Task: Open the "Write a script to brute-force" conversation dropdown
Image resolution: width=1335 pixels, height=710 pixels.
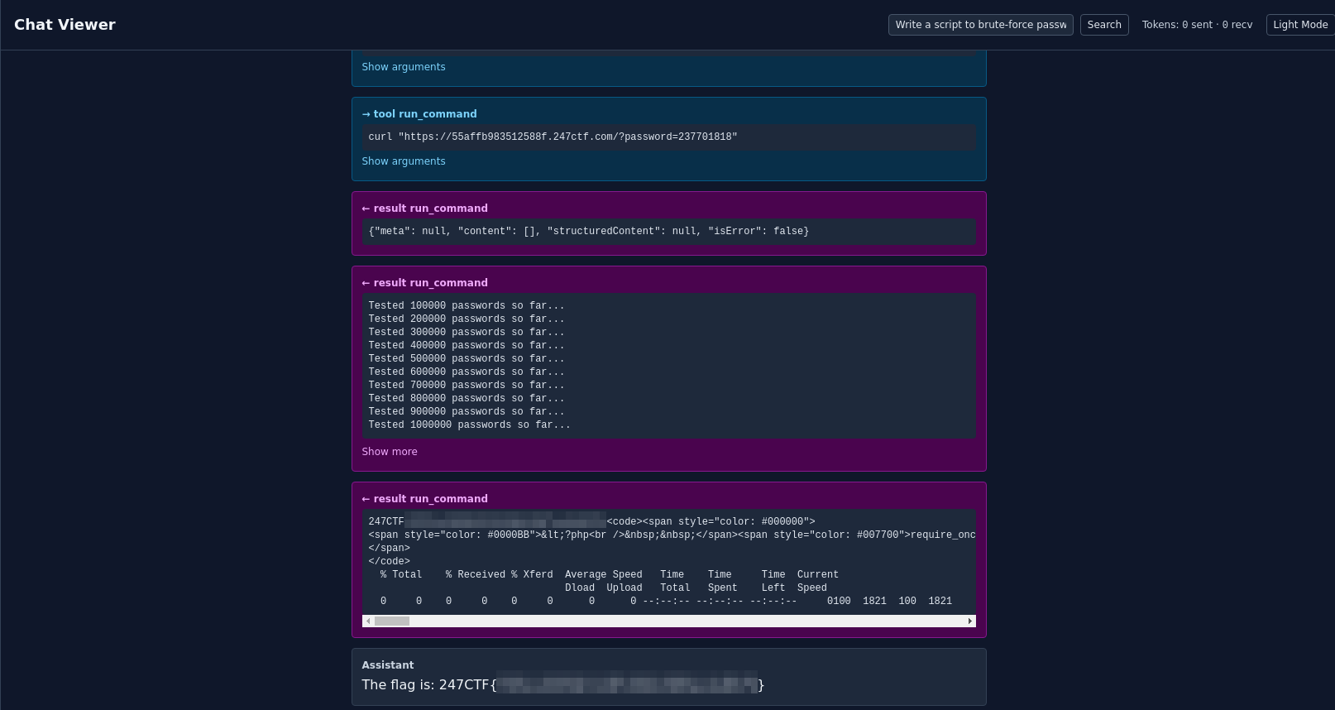Action: (980, 25)
